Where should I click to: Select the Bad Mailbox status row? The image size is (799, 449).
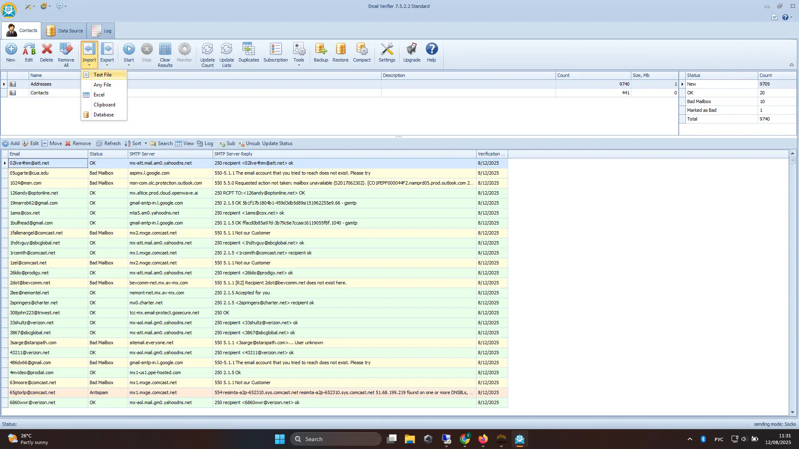pos(738,101)
